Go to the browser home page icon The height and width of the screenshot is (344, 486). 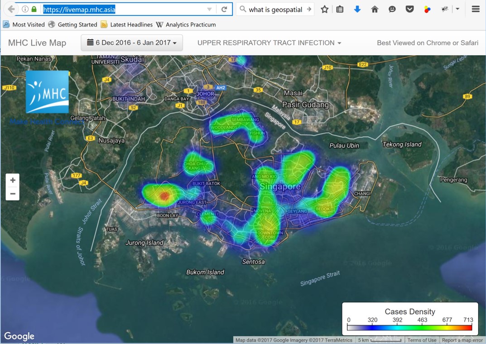click(x=375, y=9)
